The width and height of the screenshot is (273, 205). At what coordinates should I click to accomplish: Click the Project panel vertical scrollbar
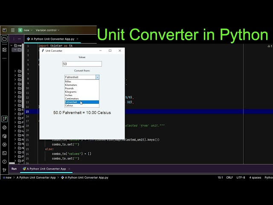tap(23, 76)
